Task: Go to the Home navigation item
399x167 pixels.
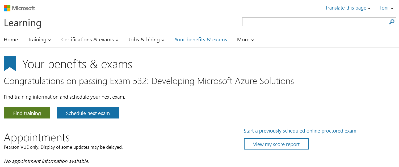Action: pos(11,40)
